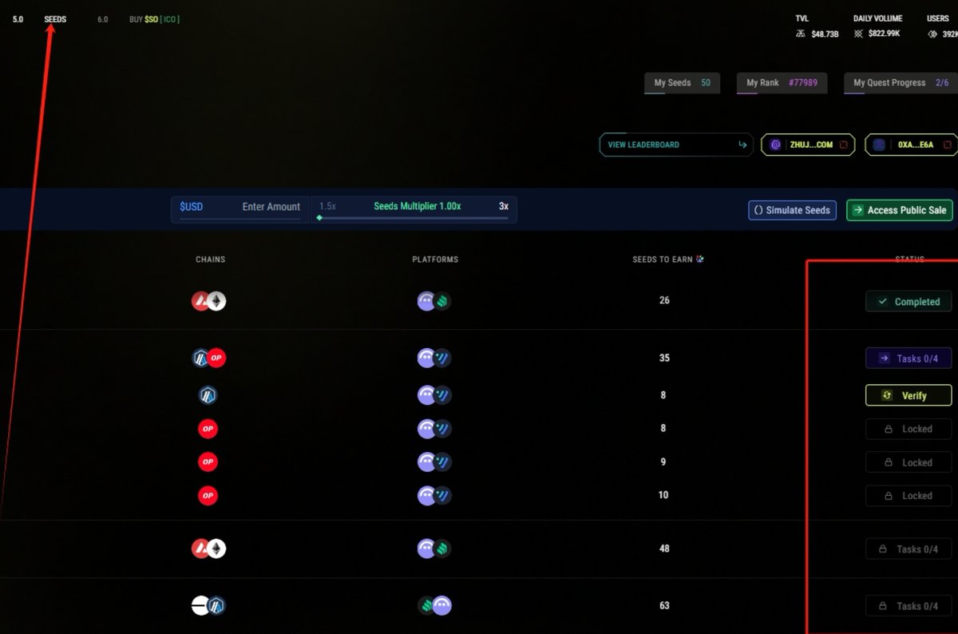Click the Avalanche chain icon in the 48-seed row

pos(200,549)
